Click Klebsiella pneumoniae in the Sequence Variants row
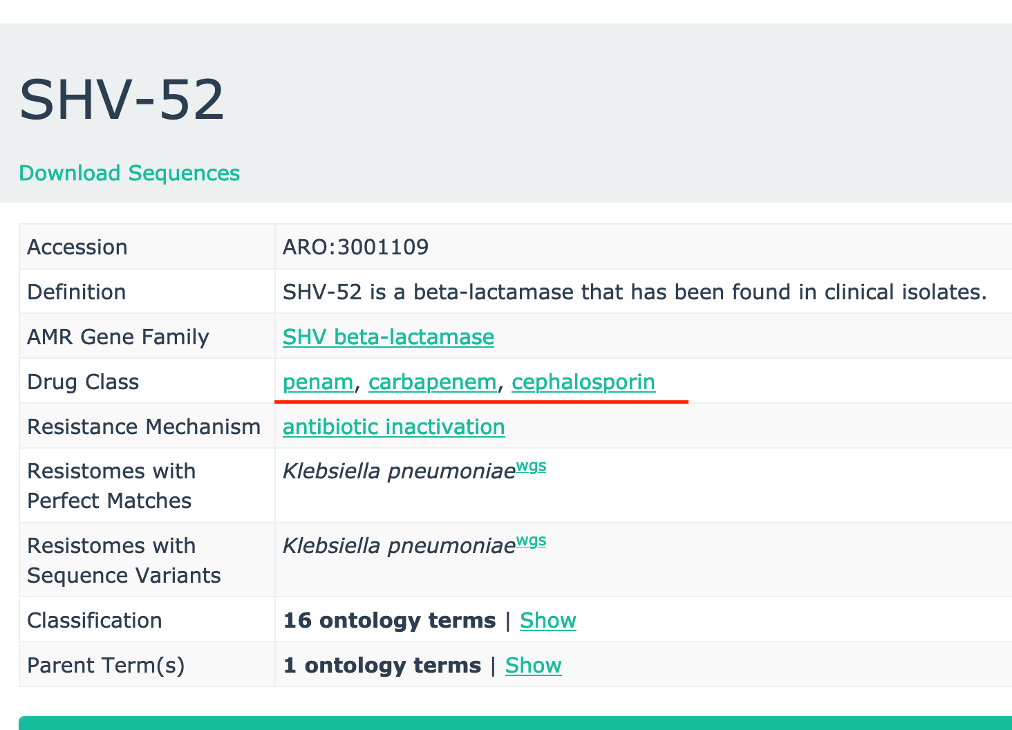Image resolution: width=1012 pixels, height=730 pixels. pos(399,546)
